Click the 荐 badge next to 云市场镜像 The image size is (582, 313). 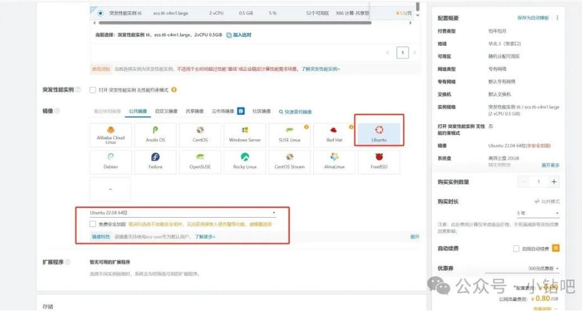coord(241,111)
